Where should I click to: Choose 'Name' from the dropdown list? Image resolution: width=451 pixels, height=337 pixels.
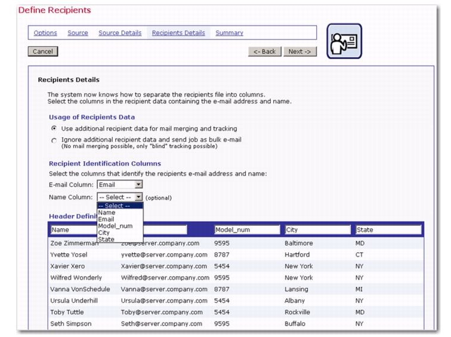tap(106, 212)
